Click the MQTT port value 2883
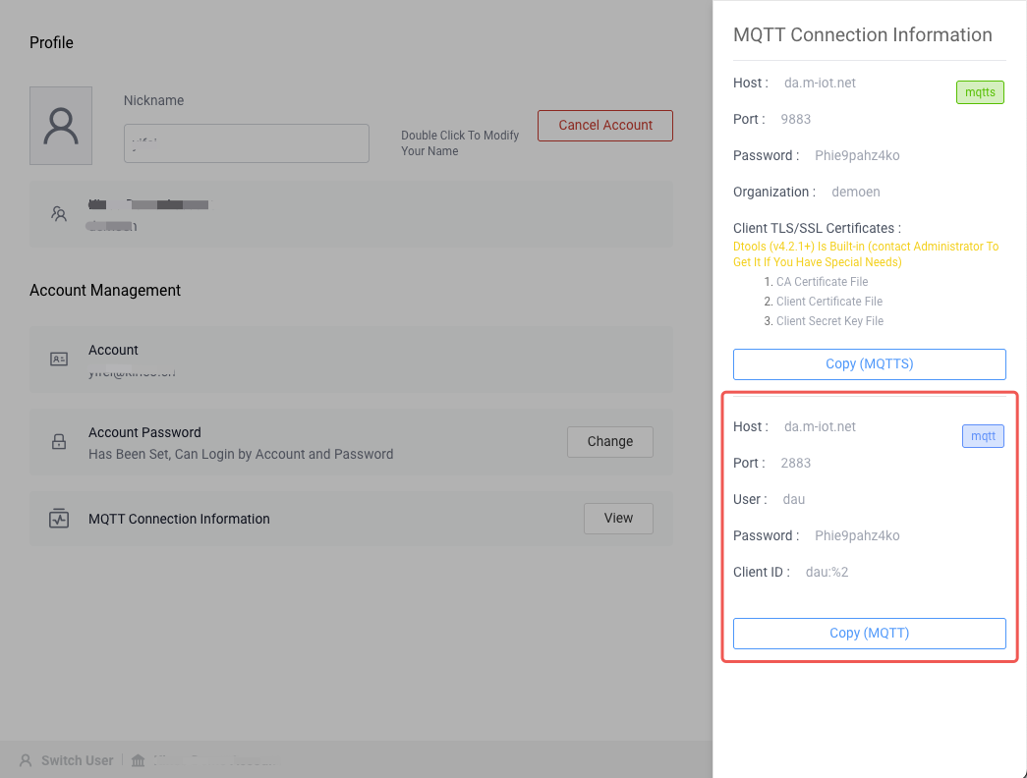 (x=795, y=463)
